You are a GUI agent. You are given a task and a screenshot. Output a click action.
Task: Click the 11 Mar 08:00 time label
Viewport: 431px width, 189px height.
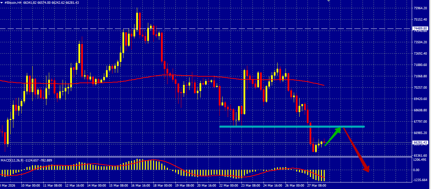(x=52, y=185)
